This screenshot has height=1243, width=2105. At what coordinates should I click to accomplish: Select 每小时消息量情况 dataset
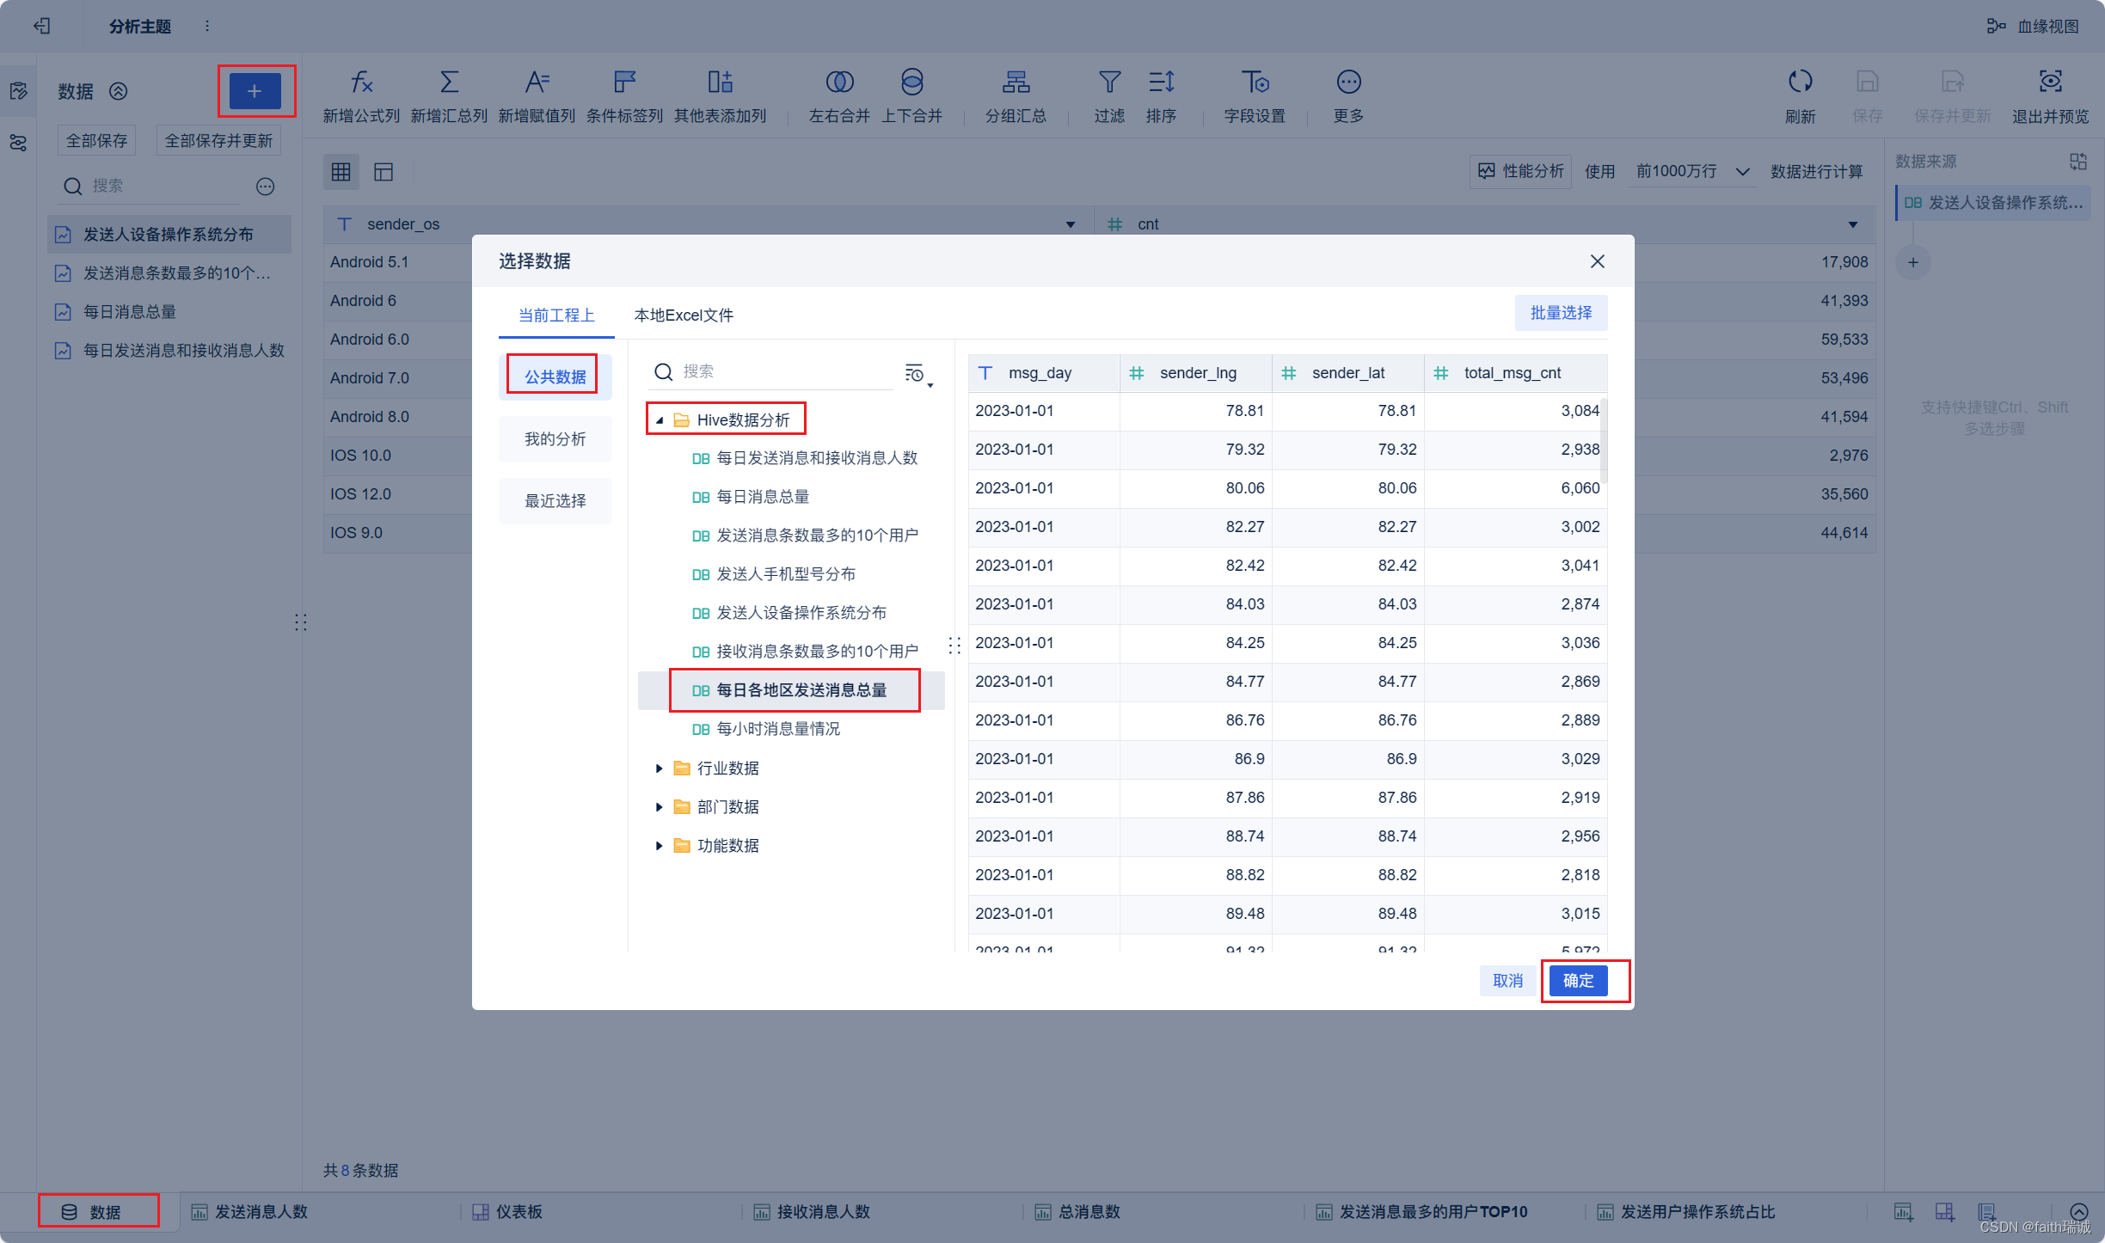(777, 729)
